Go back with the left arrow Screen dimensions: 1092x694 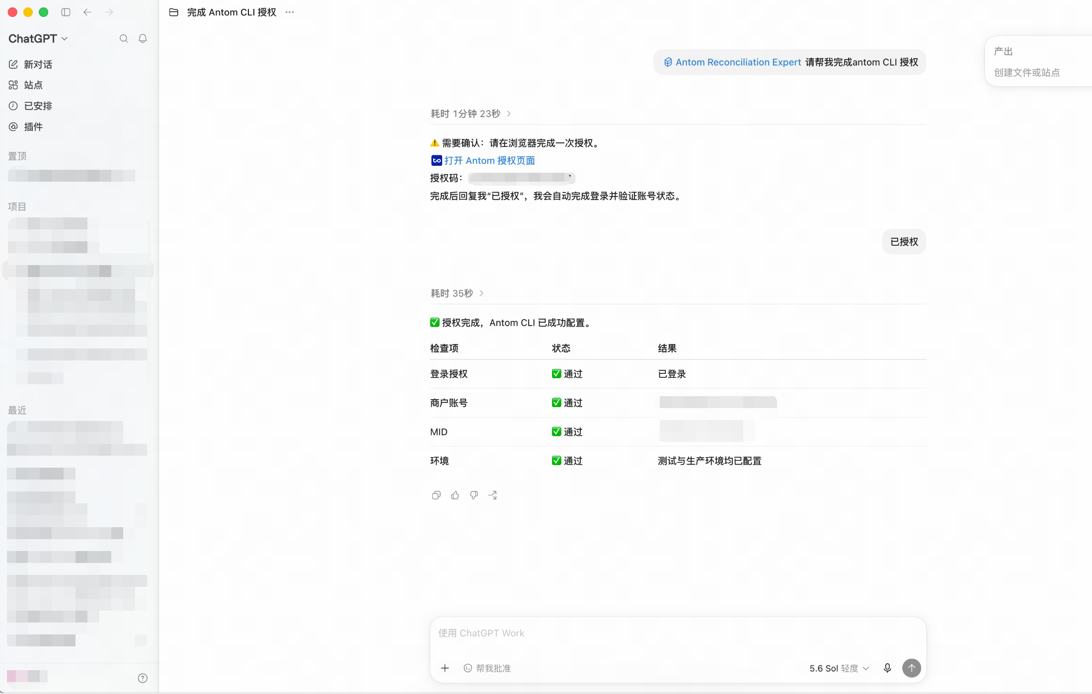(87, 12)
